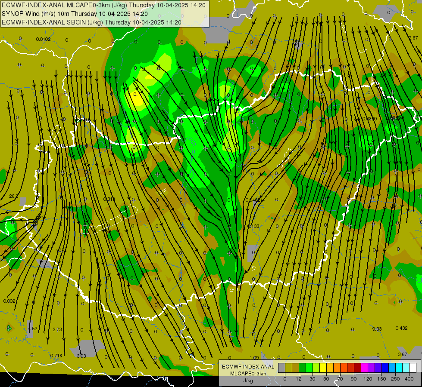Viewport: 422px width, 387px height.
Task: Click the SBCIN header line
Action: (91, 22)
